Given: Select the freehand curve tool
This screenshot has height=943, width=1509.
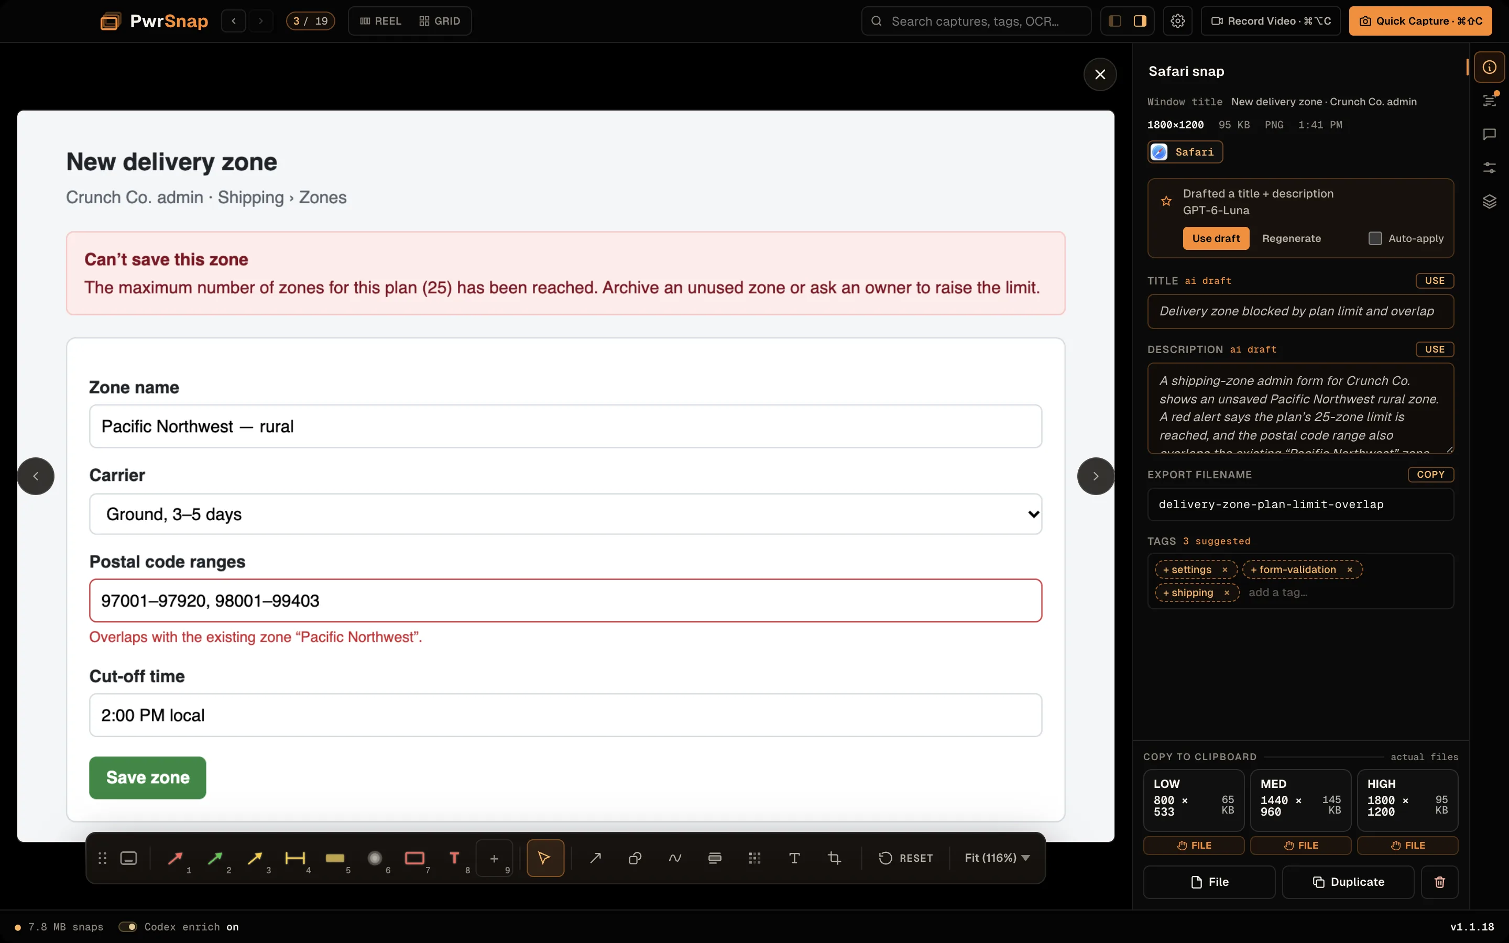Looking at the screenshot, I should click(x=675, y=858).
